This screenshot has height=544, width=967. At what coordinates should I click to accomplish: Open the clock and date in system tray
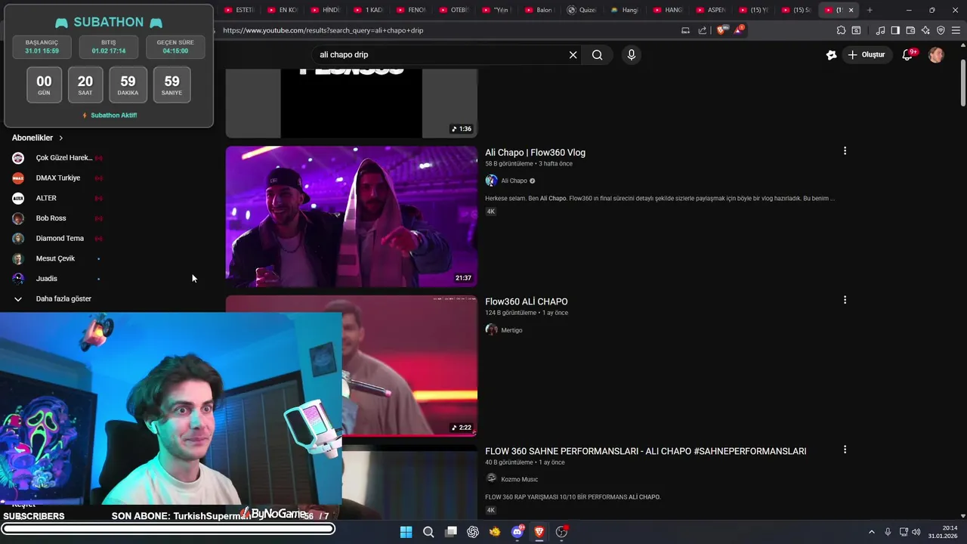[944, 532]
